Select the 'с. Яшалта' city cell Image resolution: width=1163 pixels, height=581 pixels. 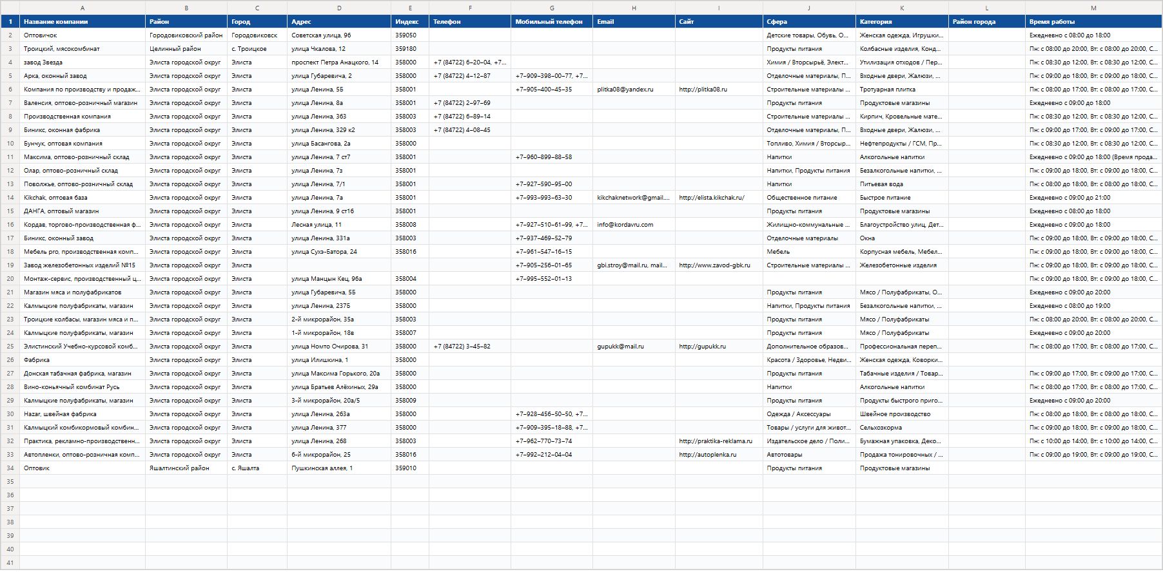(x=257, y=468)
